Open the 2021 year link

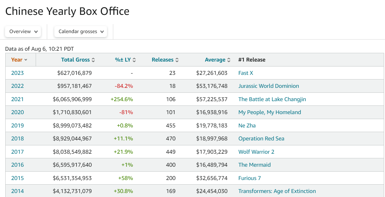point(17,99)
